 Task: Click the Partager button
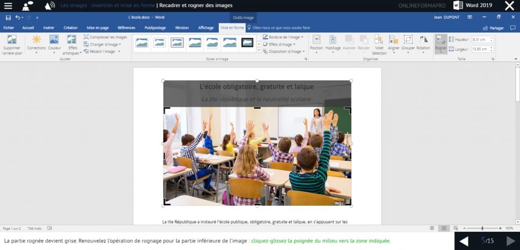493,28
